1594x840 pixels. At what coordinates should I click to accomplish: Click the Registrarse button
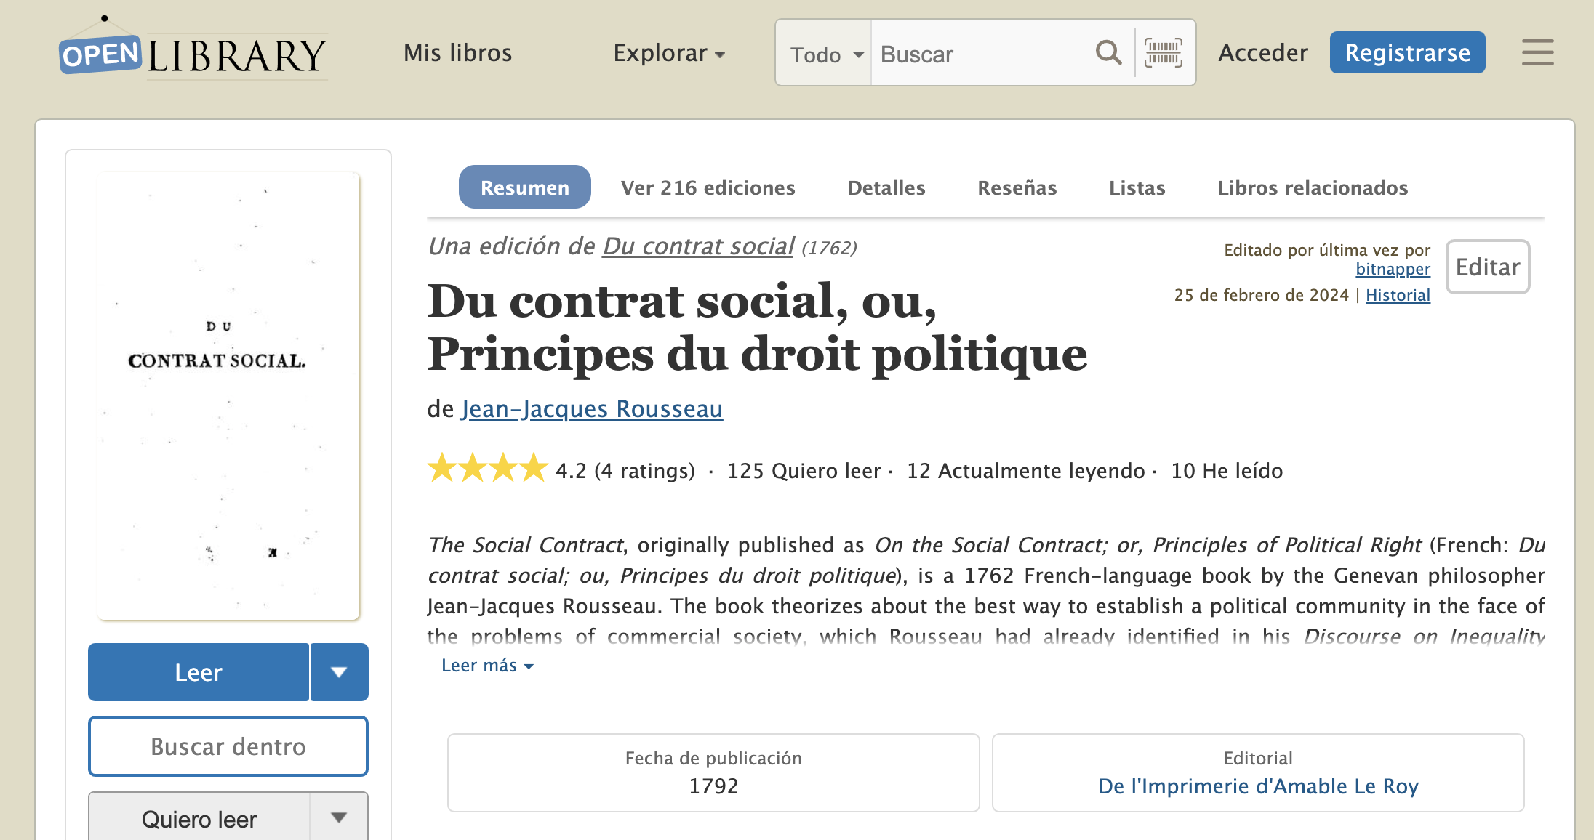click(x=1408, y=52)
